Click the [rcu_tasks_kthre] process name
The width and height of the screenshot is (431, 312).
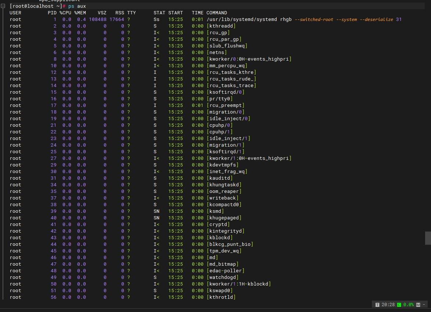point(231,72)
